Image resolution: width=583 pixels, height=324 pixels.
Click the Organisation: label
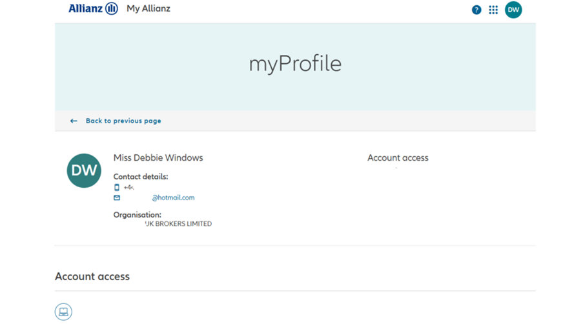(x=138, y=215)
